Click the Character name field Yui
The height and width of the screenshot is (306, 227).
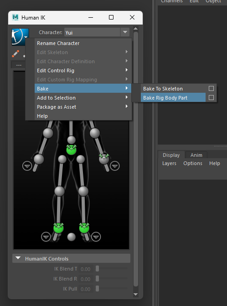92,32
